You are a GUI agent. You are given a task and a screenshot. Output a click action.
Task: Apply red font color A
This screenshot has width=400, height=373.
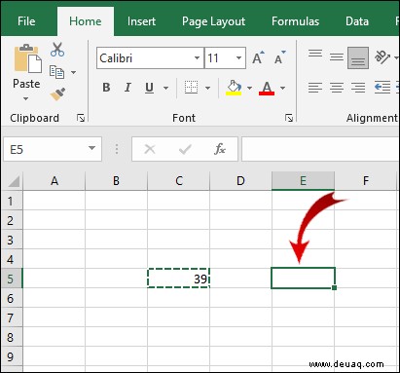coord(267,88)
